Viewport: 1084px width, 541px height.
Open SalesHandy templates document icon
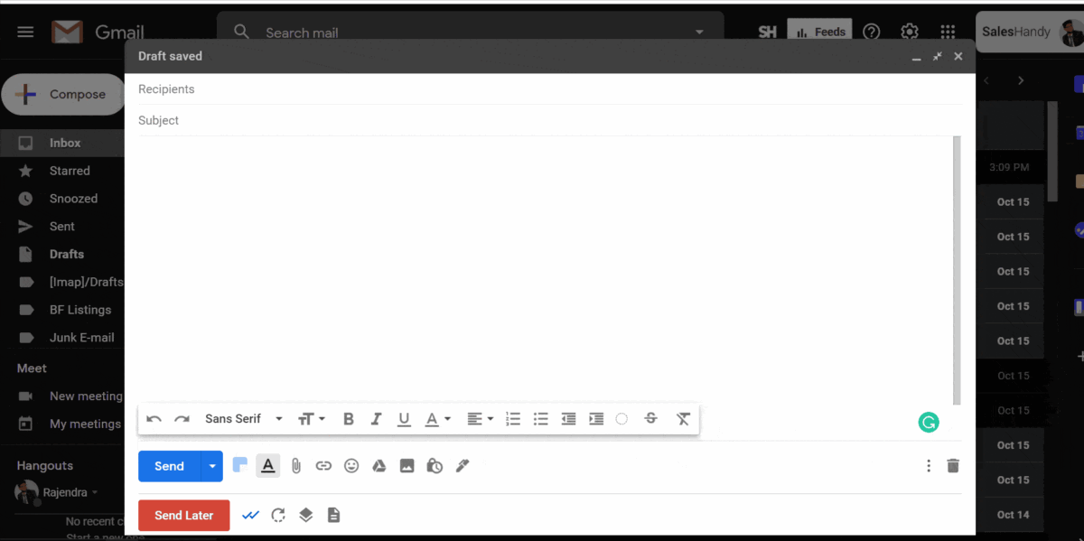click(333, 514)
